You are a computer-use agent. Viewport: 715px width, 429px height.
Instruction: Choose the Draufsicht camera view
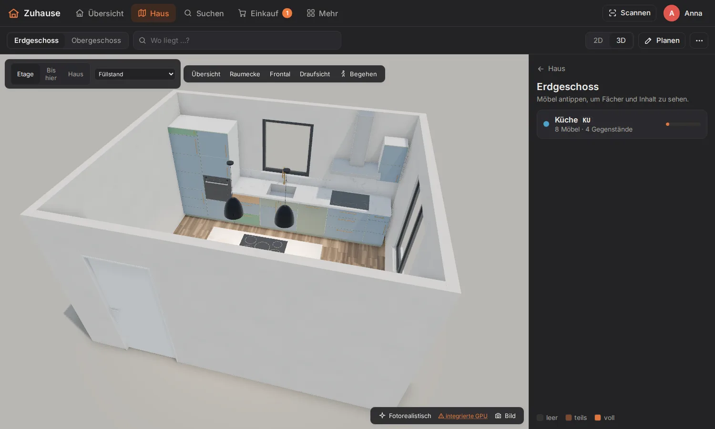[315, 74]
